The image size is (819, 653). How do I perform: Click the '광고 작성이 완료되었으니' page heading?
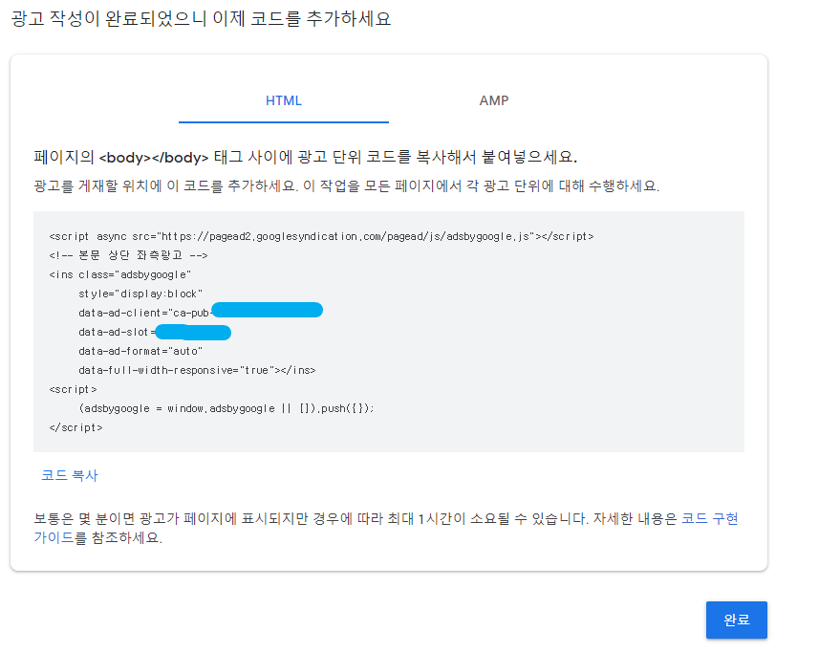[201, 19]
